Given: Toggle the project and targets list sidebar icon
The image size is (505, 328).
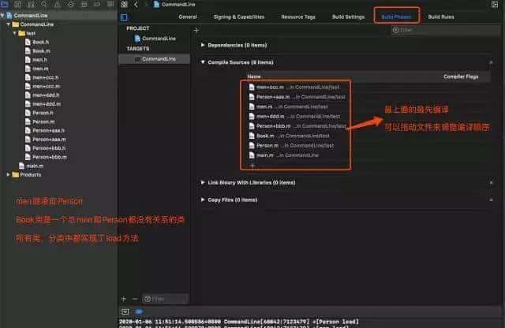Looking at the screenshot, I should [124, 17].
